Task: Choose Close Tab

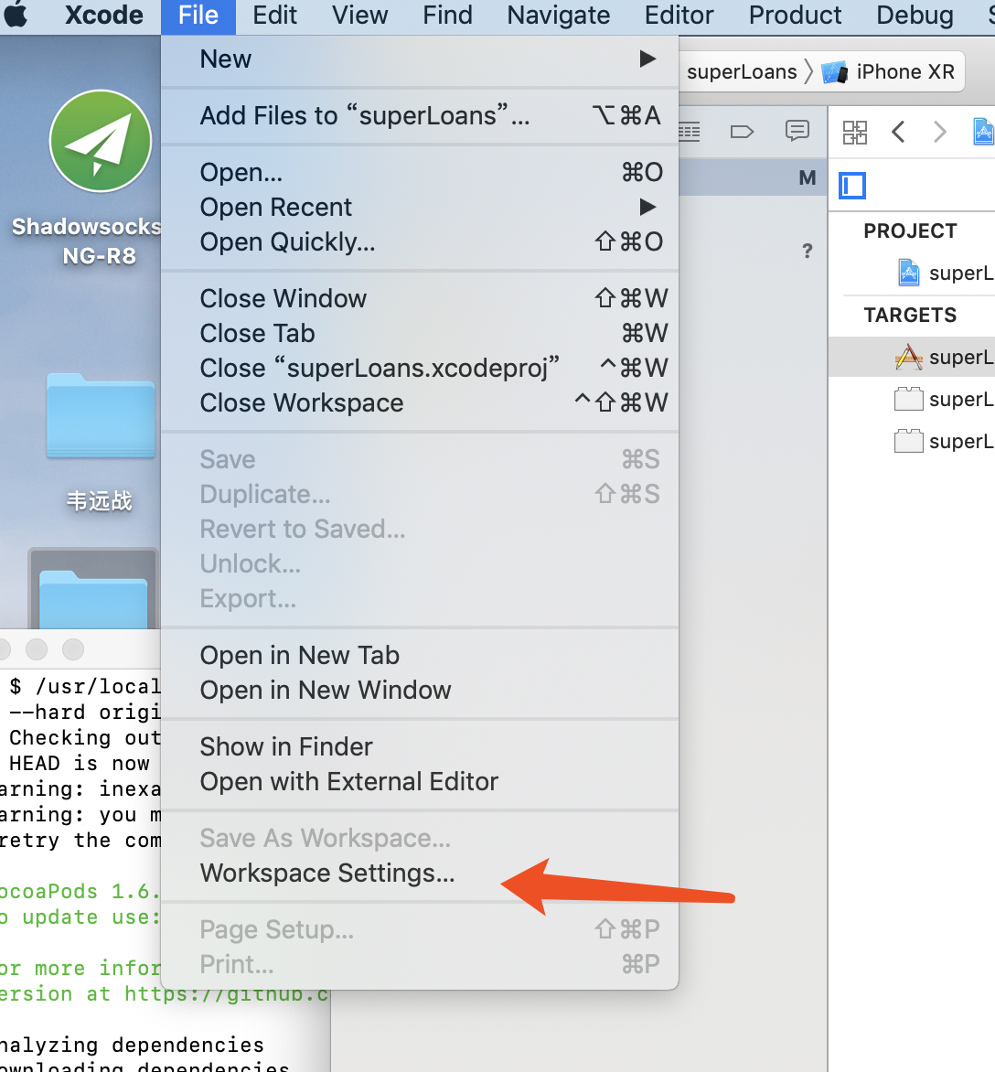Action: click(x=420, y=334)
